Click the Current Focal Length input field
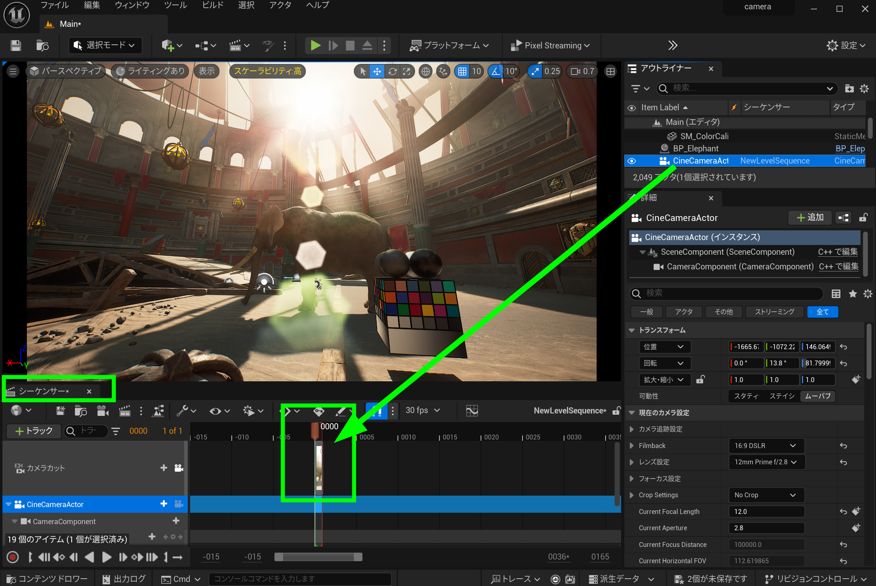The height and width of the screenshot is (586, 876). click(766, 512)
